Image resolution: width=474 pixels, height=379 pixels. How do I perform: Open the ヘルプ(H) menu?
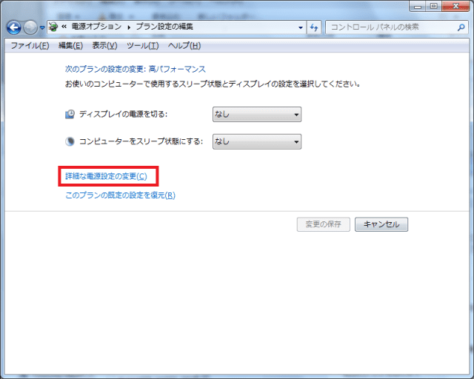point(184,46)
